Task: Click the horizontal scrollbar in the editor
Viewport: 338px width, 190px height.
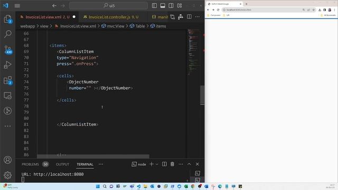Action: [93, 156]
